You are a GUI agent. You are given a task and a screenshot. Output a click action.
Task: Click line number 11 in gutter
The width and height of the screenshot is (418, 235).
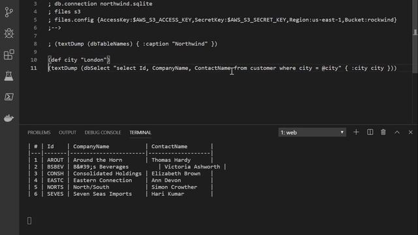[x=33, y=68]
